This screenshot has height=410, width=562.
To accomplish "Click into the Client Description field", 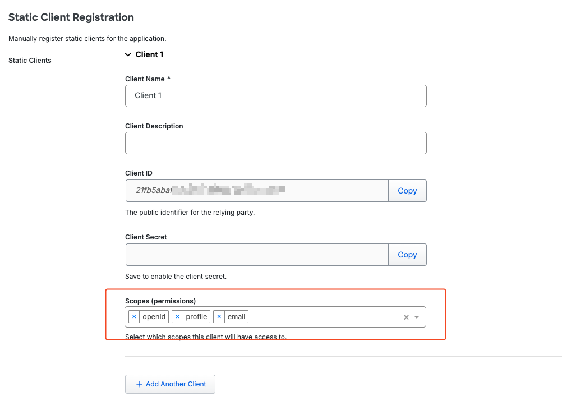I will (x=275, y=143).
